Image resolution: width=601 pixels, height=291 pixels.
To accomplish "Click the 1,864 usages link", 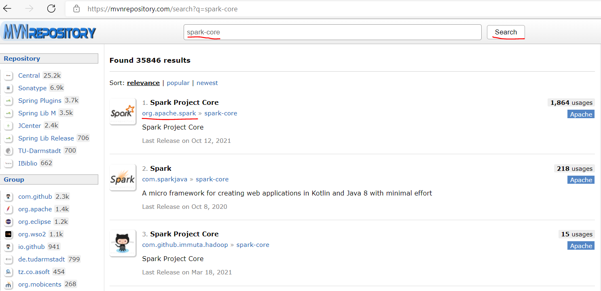I will [x=571, y=103].
